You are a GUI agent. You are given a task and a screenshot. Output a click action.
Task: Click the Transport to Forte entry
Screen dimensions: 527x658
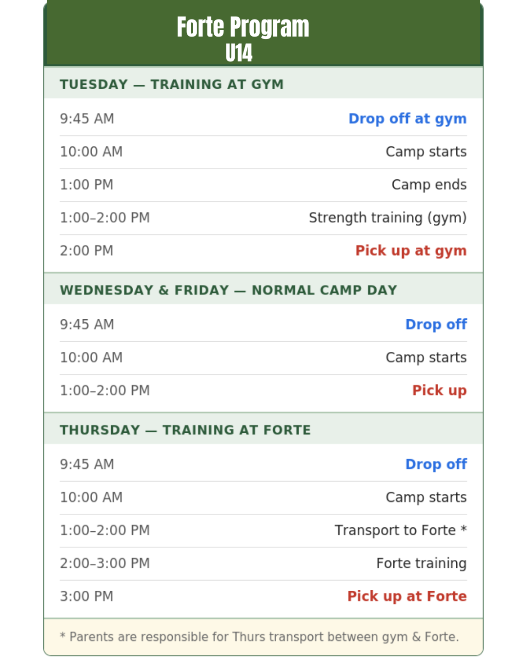point(400,530)
